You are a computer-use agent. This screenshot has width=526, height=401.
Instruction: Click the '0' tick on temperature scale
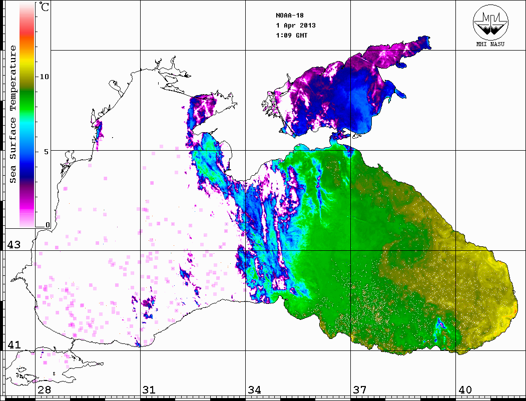click(x=48, y=225)
